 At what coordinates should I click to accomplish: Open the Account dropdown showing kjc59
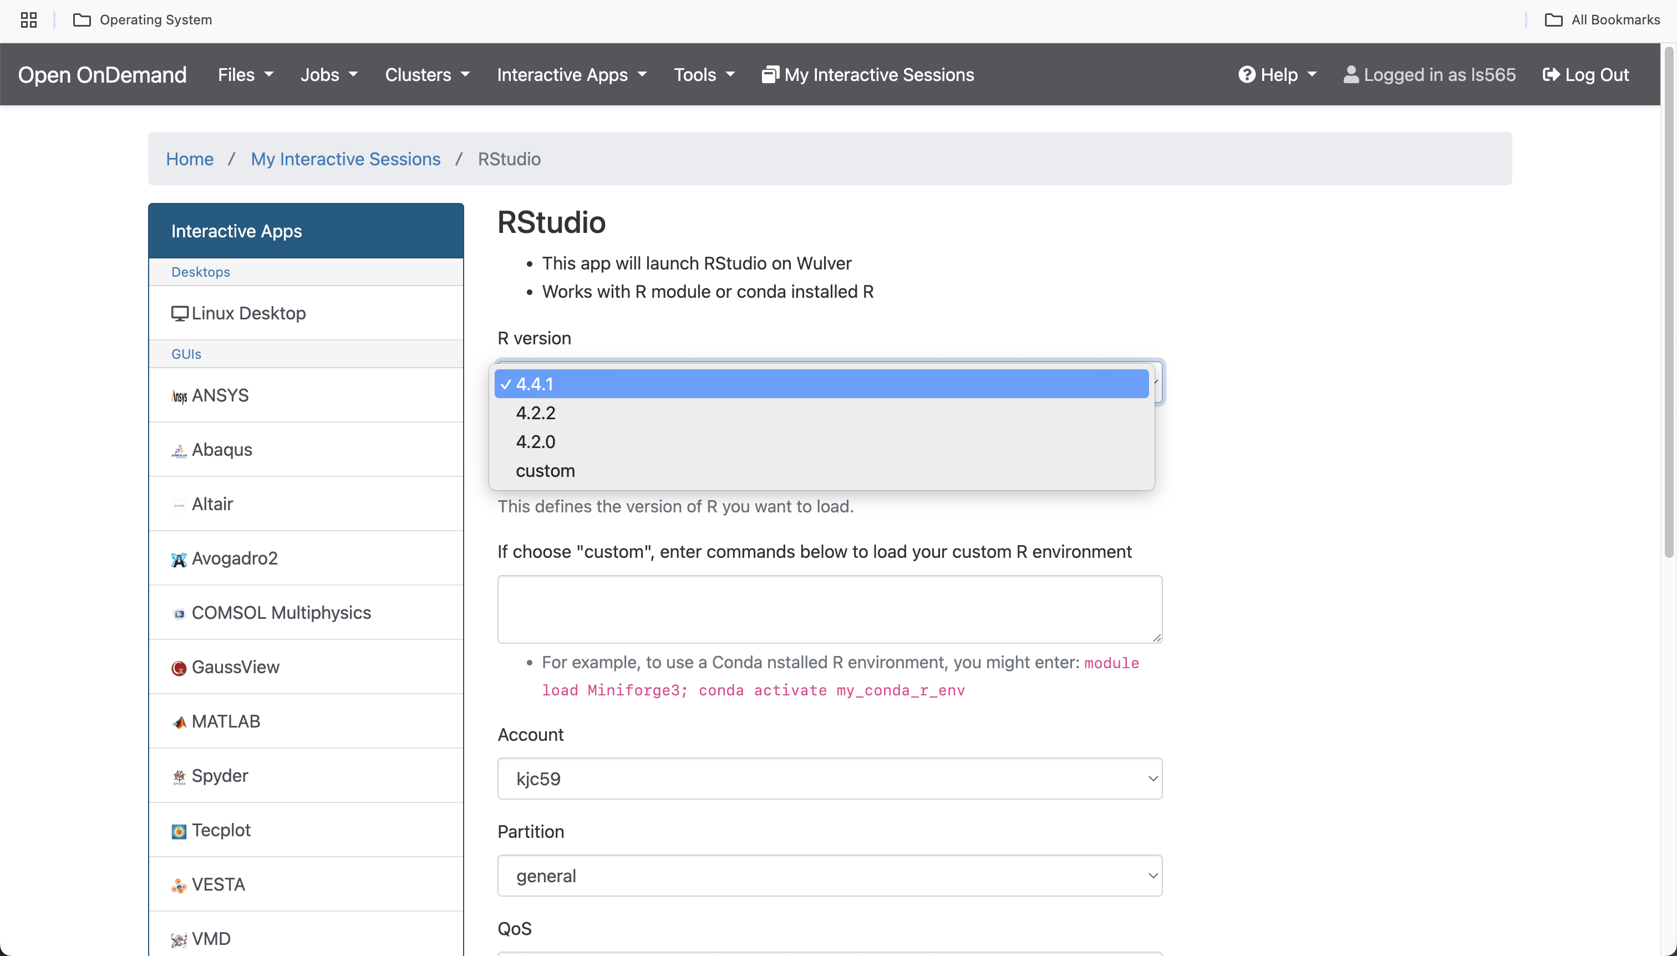pos(830,778)
